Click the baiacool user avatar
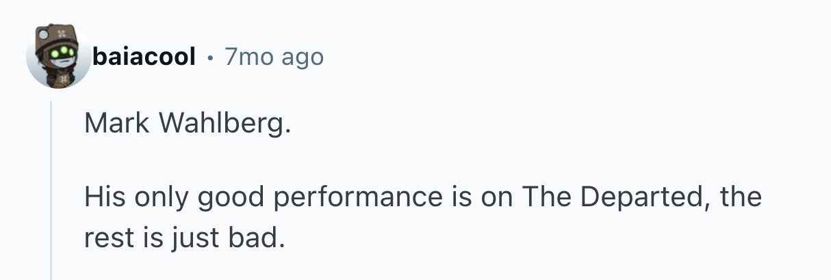Image resolution: width=831 pixels, height=280 pixels. tap(58, 57)
